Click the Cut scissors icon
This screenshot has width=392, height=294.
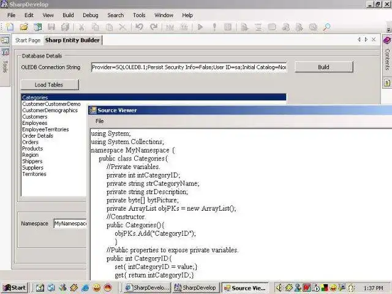(81, 27)
